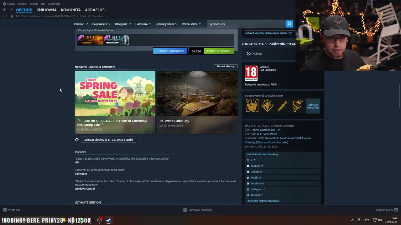Viewport: 401px width, 225px height.
Task: Click the SEGA (Japan) publisher link
Action: [303, 138]
